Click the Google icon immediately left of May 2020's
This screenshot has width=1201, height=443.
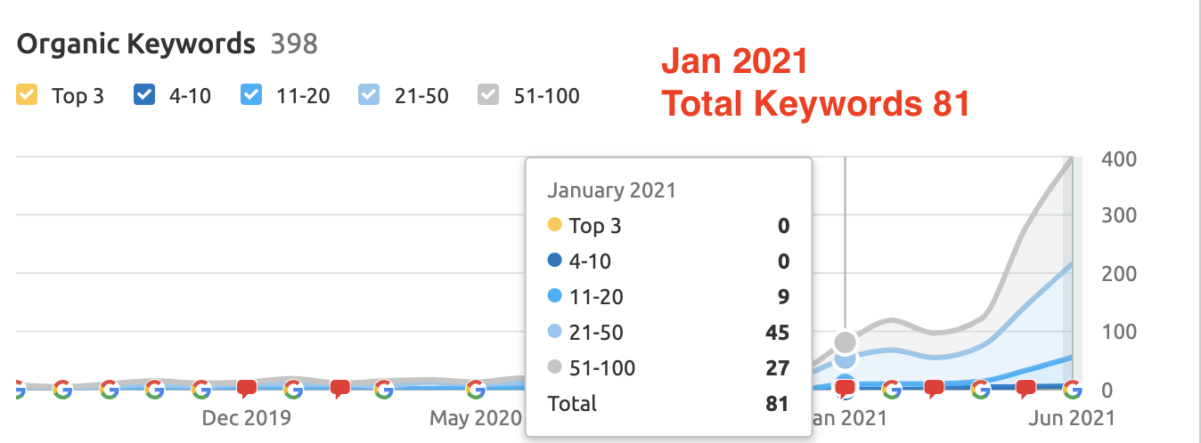pyautogui.click(x=384, y=389)
